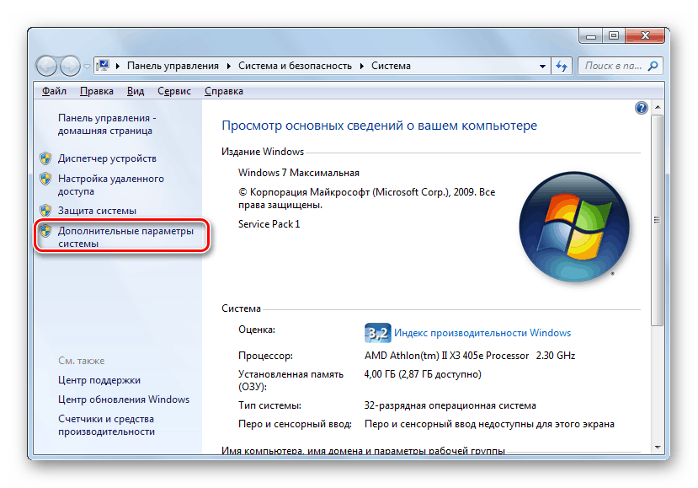Click the Service Pack 1 text
698x488 pixels.
click(x=269, y=224)
